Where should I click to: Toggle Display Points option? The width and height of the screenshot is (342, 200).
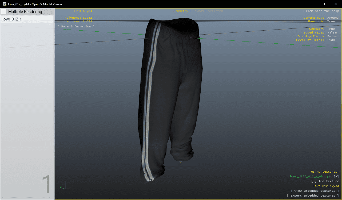(332, 36)
